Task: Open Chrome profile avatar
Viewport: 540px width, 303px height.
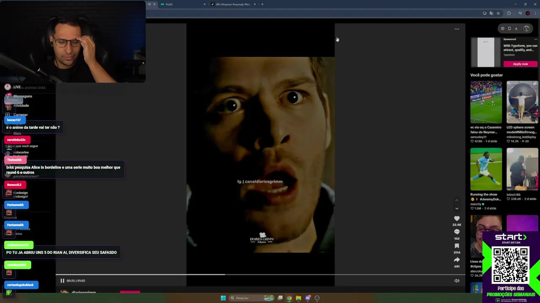Action: tap(528, 13)
